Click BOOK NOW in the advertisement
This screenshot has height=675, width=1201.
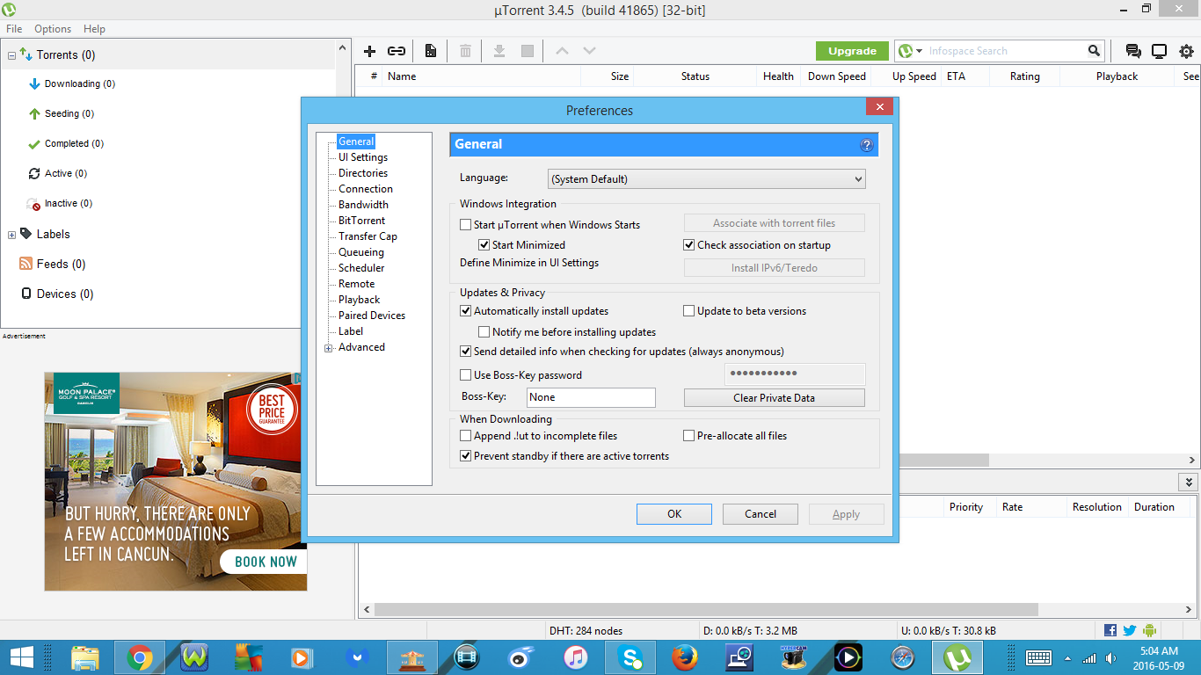[x=266, y=562]
